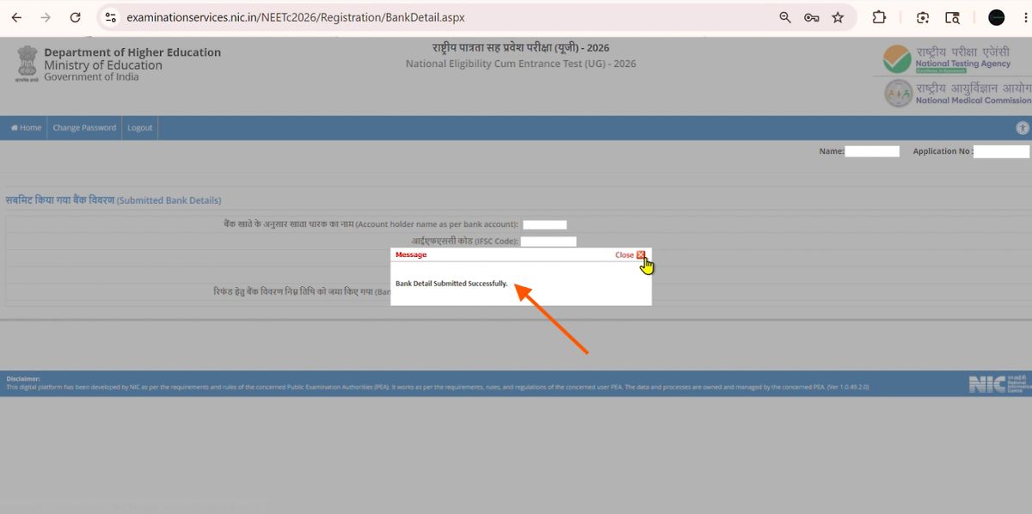Viewport: 1032px width, 514px height.
Task: Open the zoom magnifier icon in address bar
Action: point(784,17)
